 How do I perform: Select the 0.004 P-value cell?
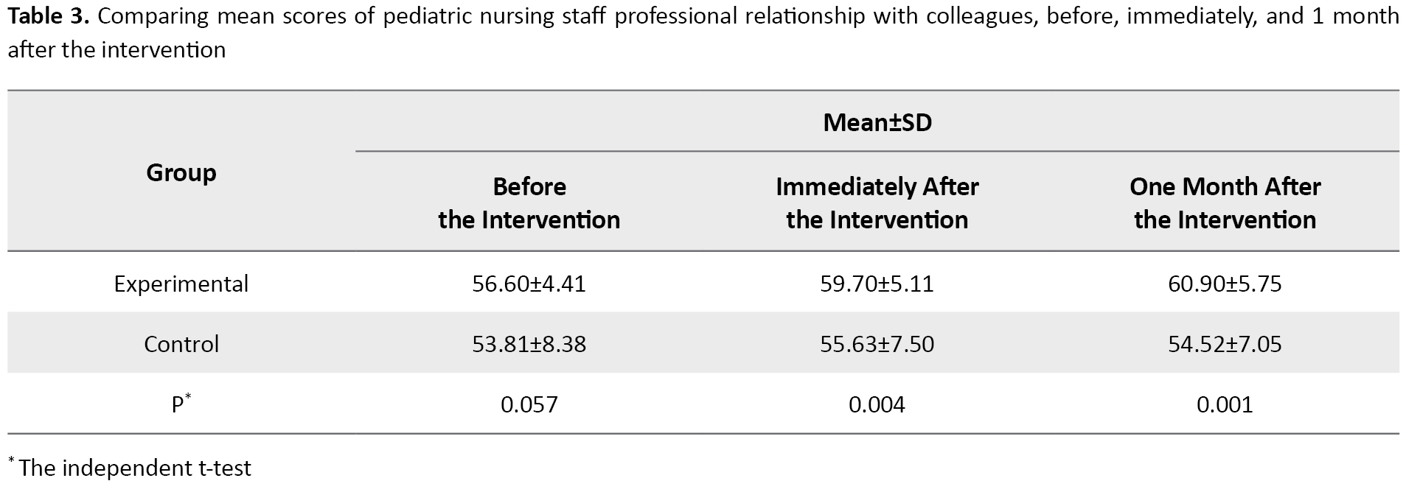click(877, 404)
